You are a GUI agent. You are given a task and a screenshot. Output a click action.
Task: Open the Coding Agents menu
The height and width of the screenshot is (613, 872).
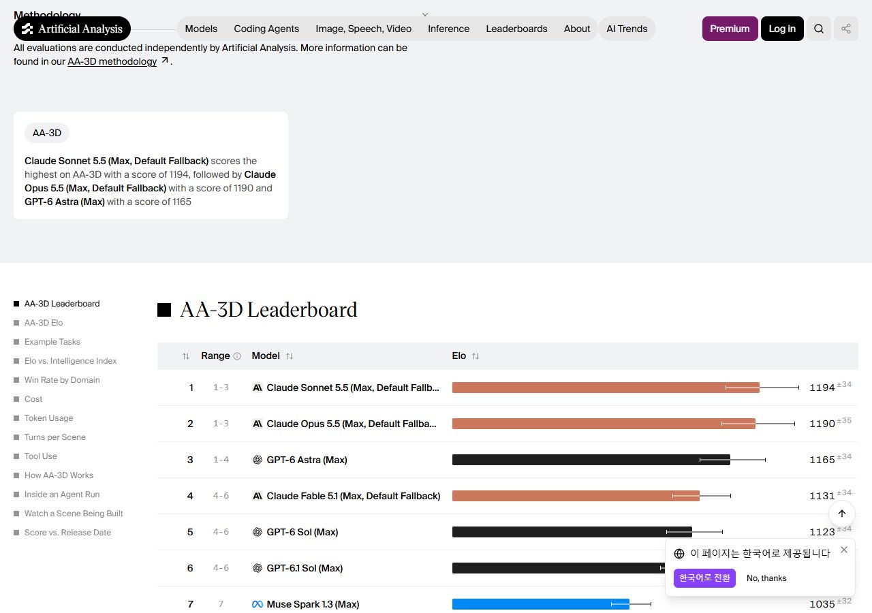pos(266,29)
